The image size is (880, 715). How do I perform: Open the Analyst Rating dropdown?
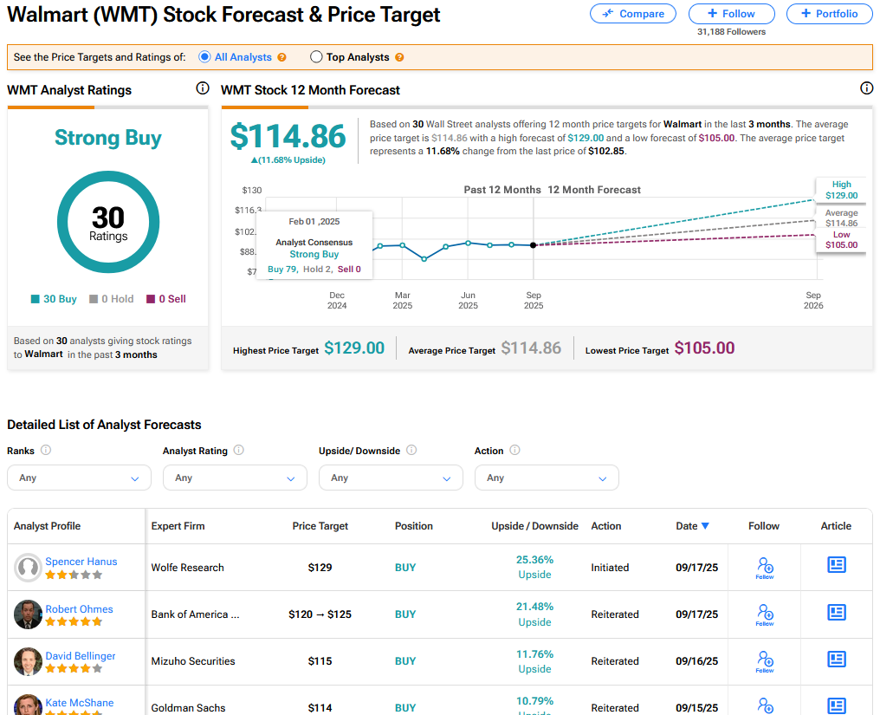235,478
